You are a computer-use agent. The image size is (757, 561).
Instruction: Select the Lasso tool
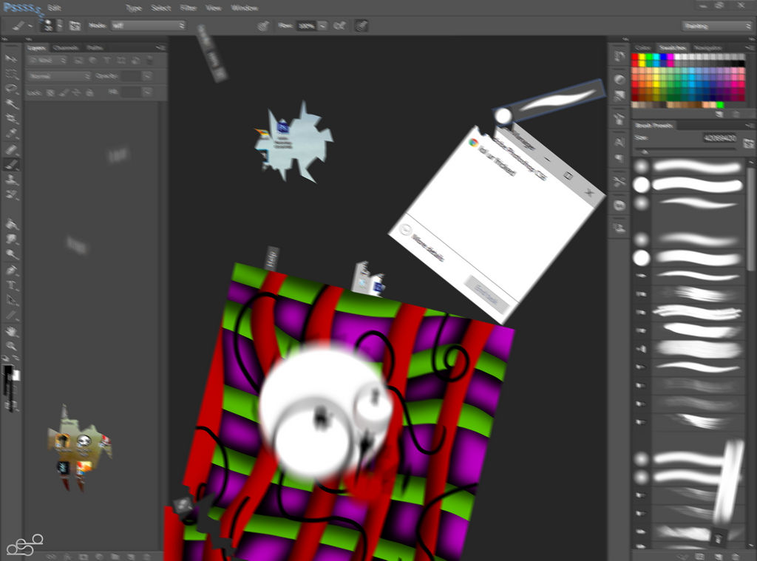[x=11, y=89]
